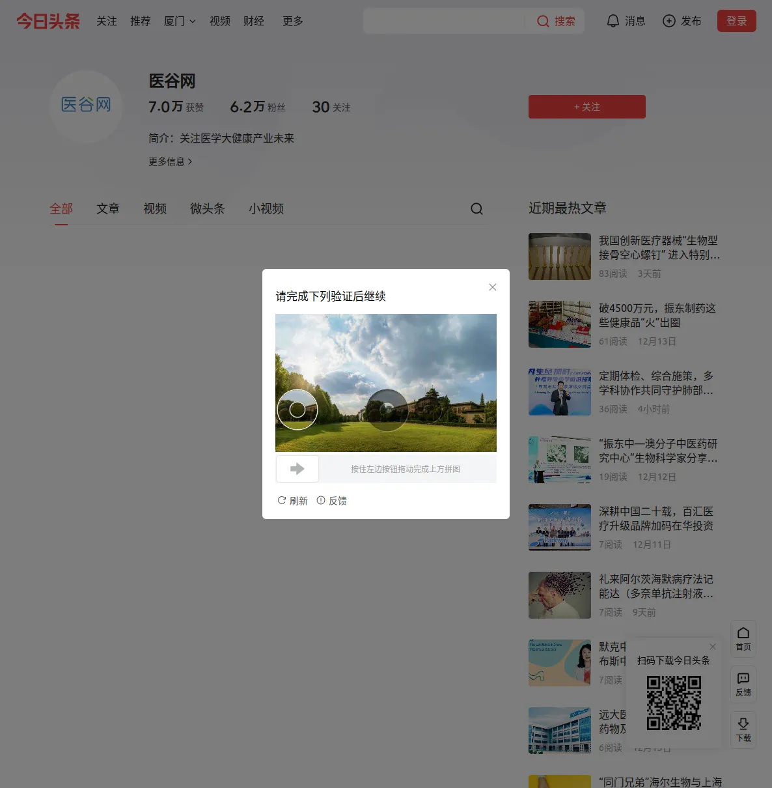Open article 定期体检、综合施策

tap(656, 383)
